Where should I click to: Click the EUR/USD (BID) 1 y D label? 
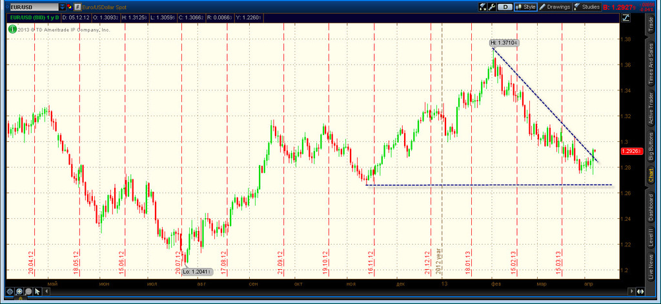pos(34,17)
